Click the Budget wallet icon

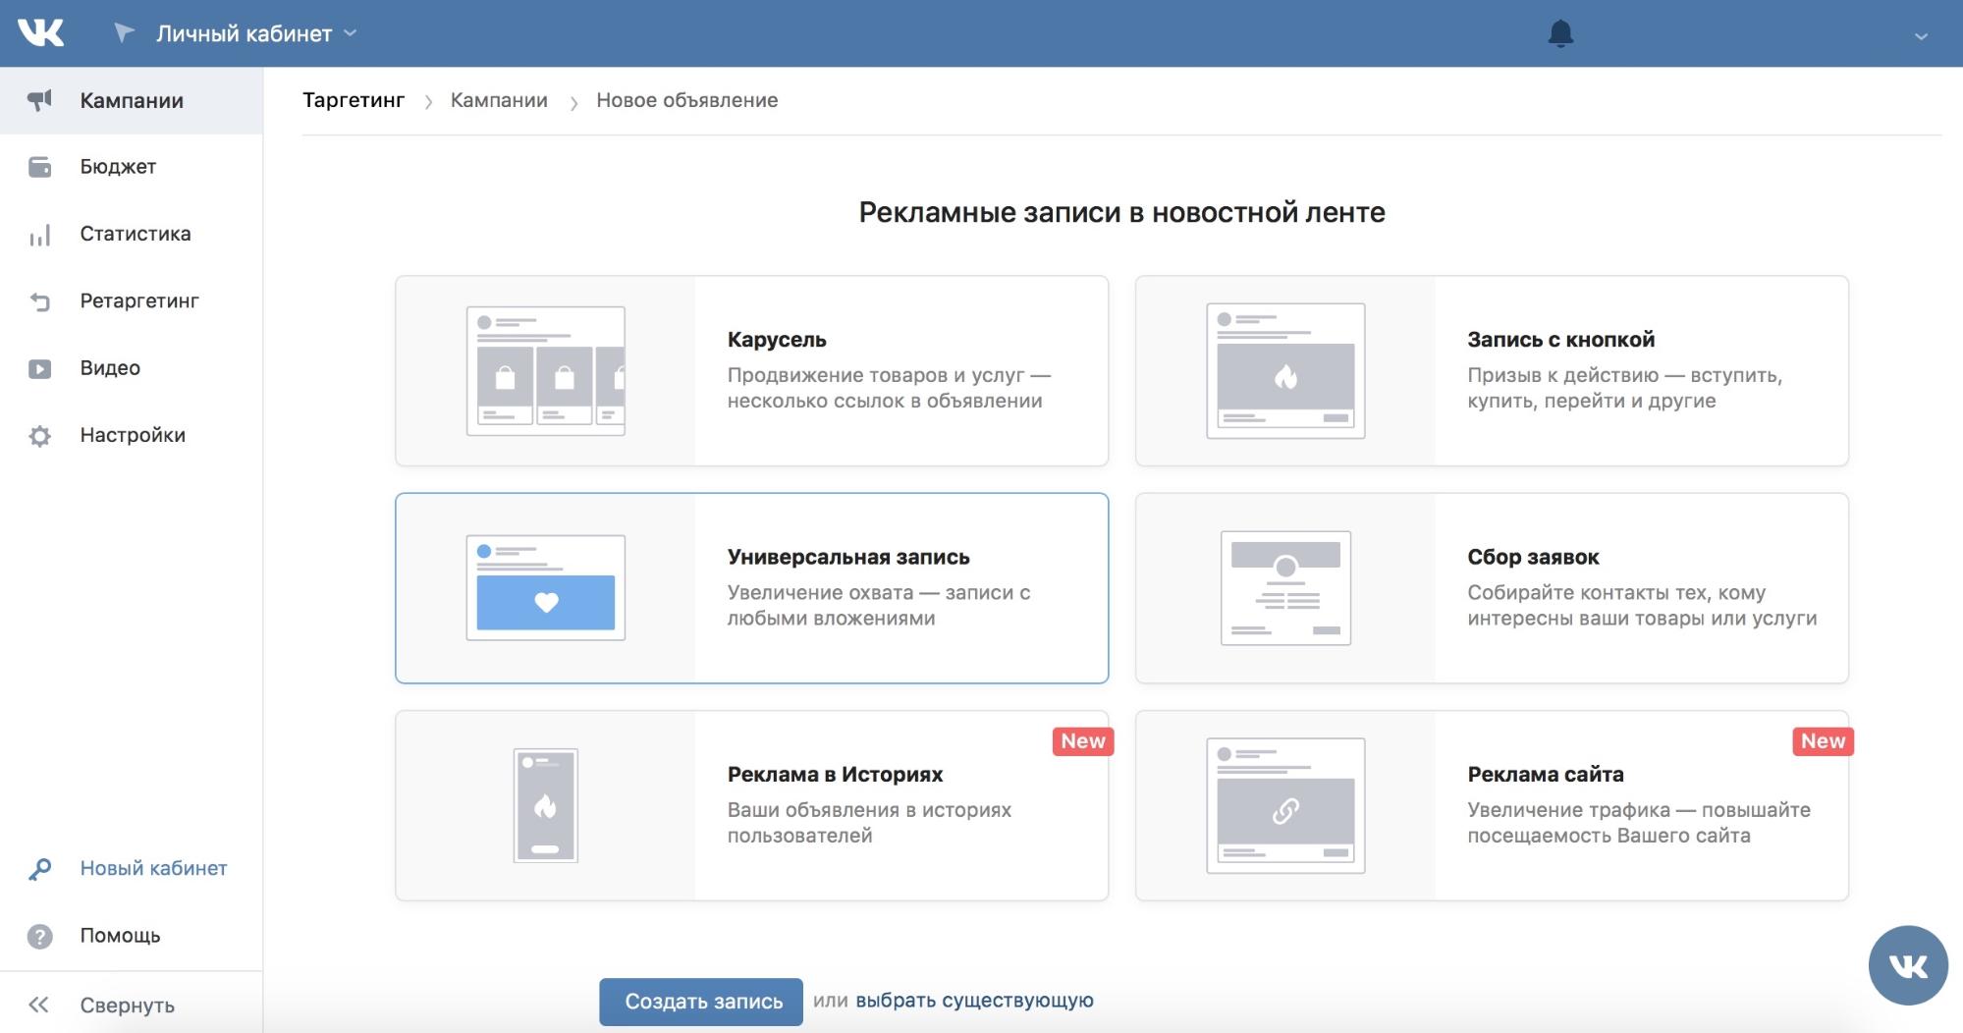39,167
